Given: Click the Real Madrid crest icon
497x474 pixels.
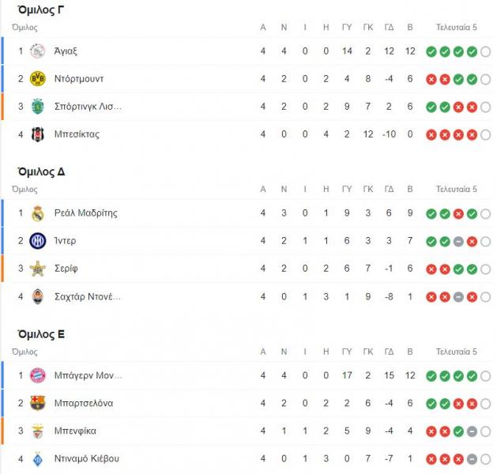Looking at the screenshot, I should tap(37, 213).
